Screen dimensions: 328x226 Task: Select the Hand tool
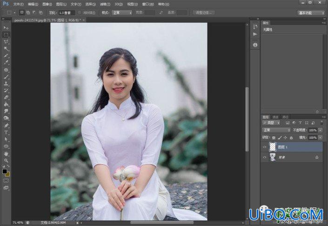click(x=6, y=153)
